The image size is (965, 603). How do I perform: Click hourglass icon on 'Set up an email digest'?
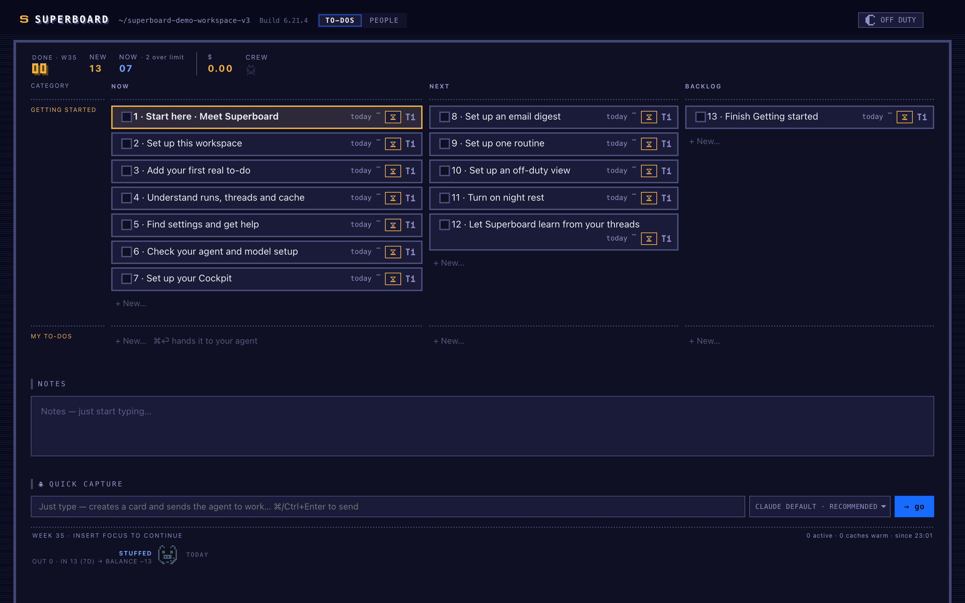[x=649, y=117]
